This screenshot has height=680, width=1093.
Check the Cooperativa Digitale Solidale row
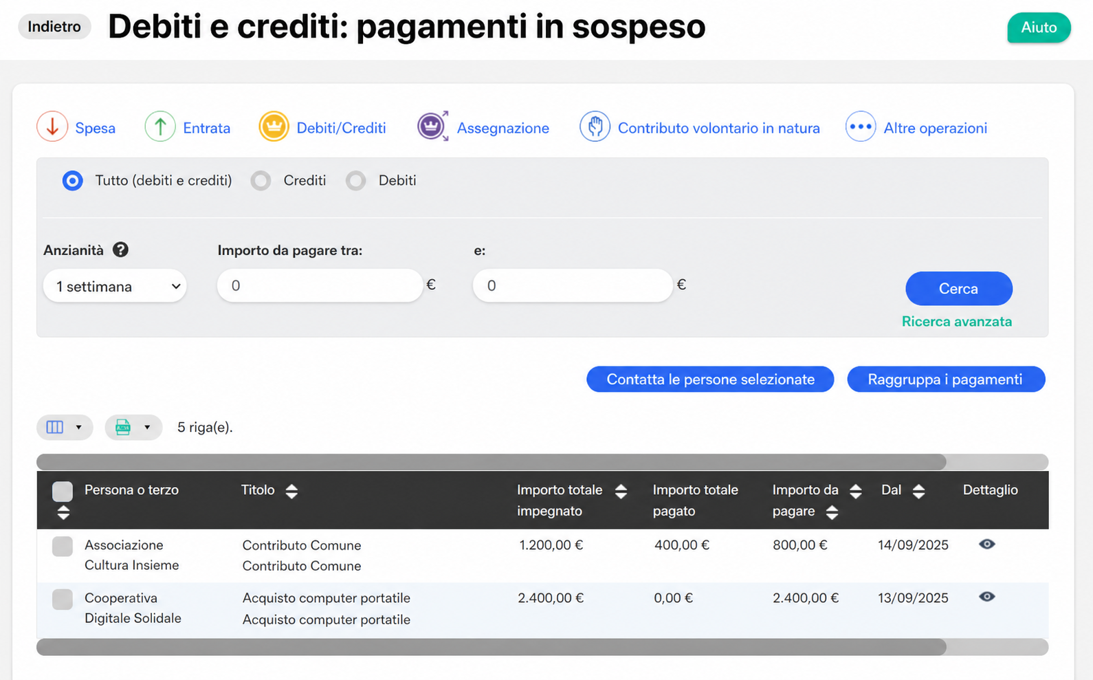coord(63,599)
